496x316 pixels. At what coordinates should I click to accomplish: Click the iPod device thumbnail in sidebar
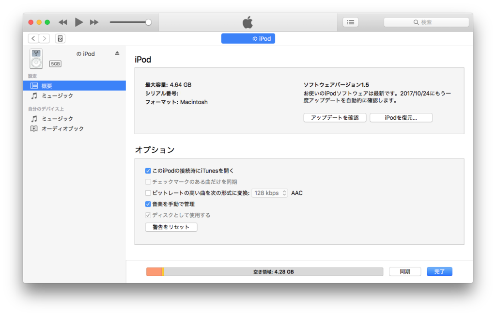pyautogui.click(x=36, y=59)
